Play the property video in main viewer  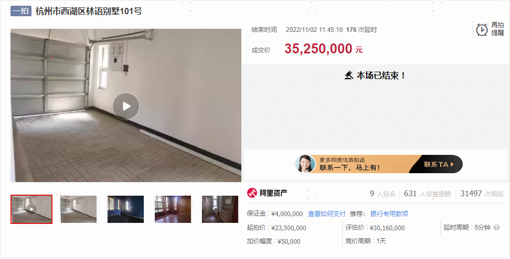pos(126,106)
